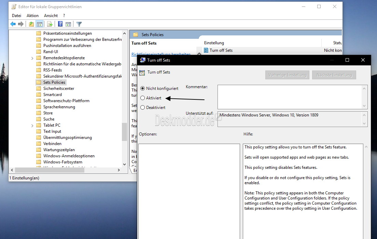Click the "1 Einstellung(en)" status bar text

point(24,178)
